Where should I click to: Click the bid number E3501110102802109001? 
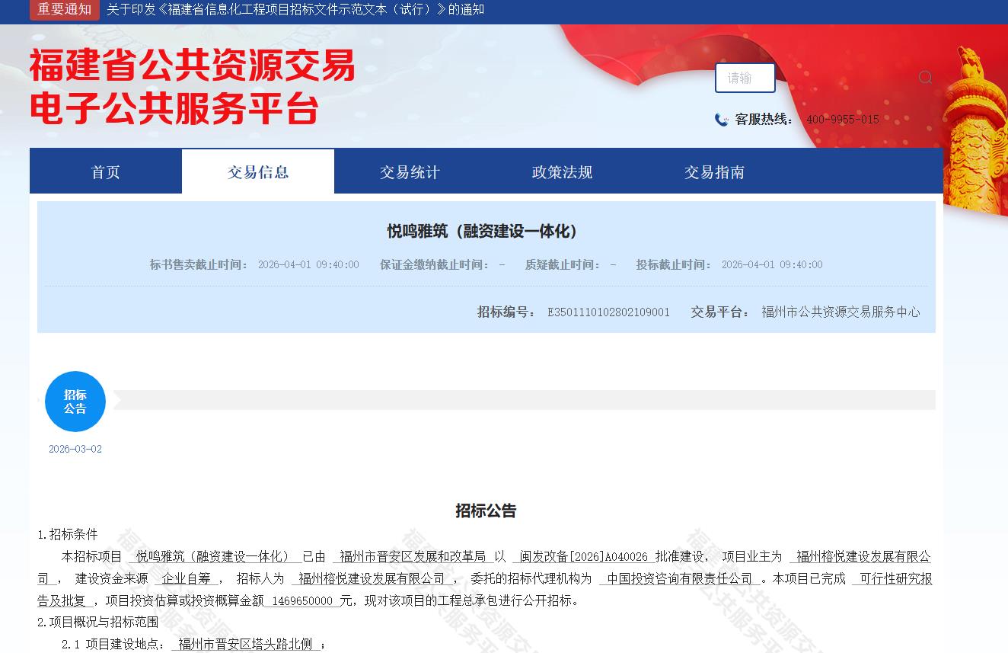click(608, 312)
